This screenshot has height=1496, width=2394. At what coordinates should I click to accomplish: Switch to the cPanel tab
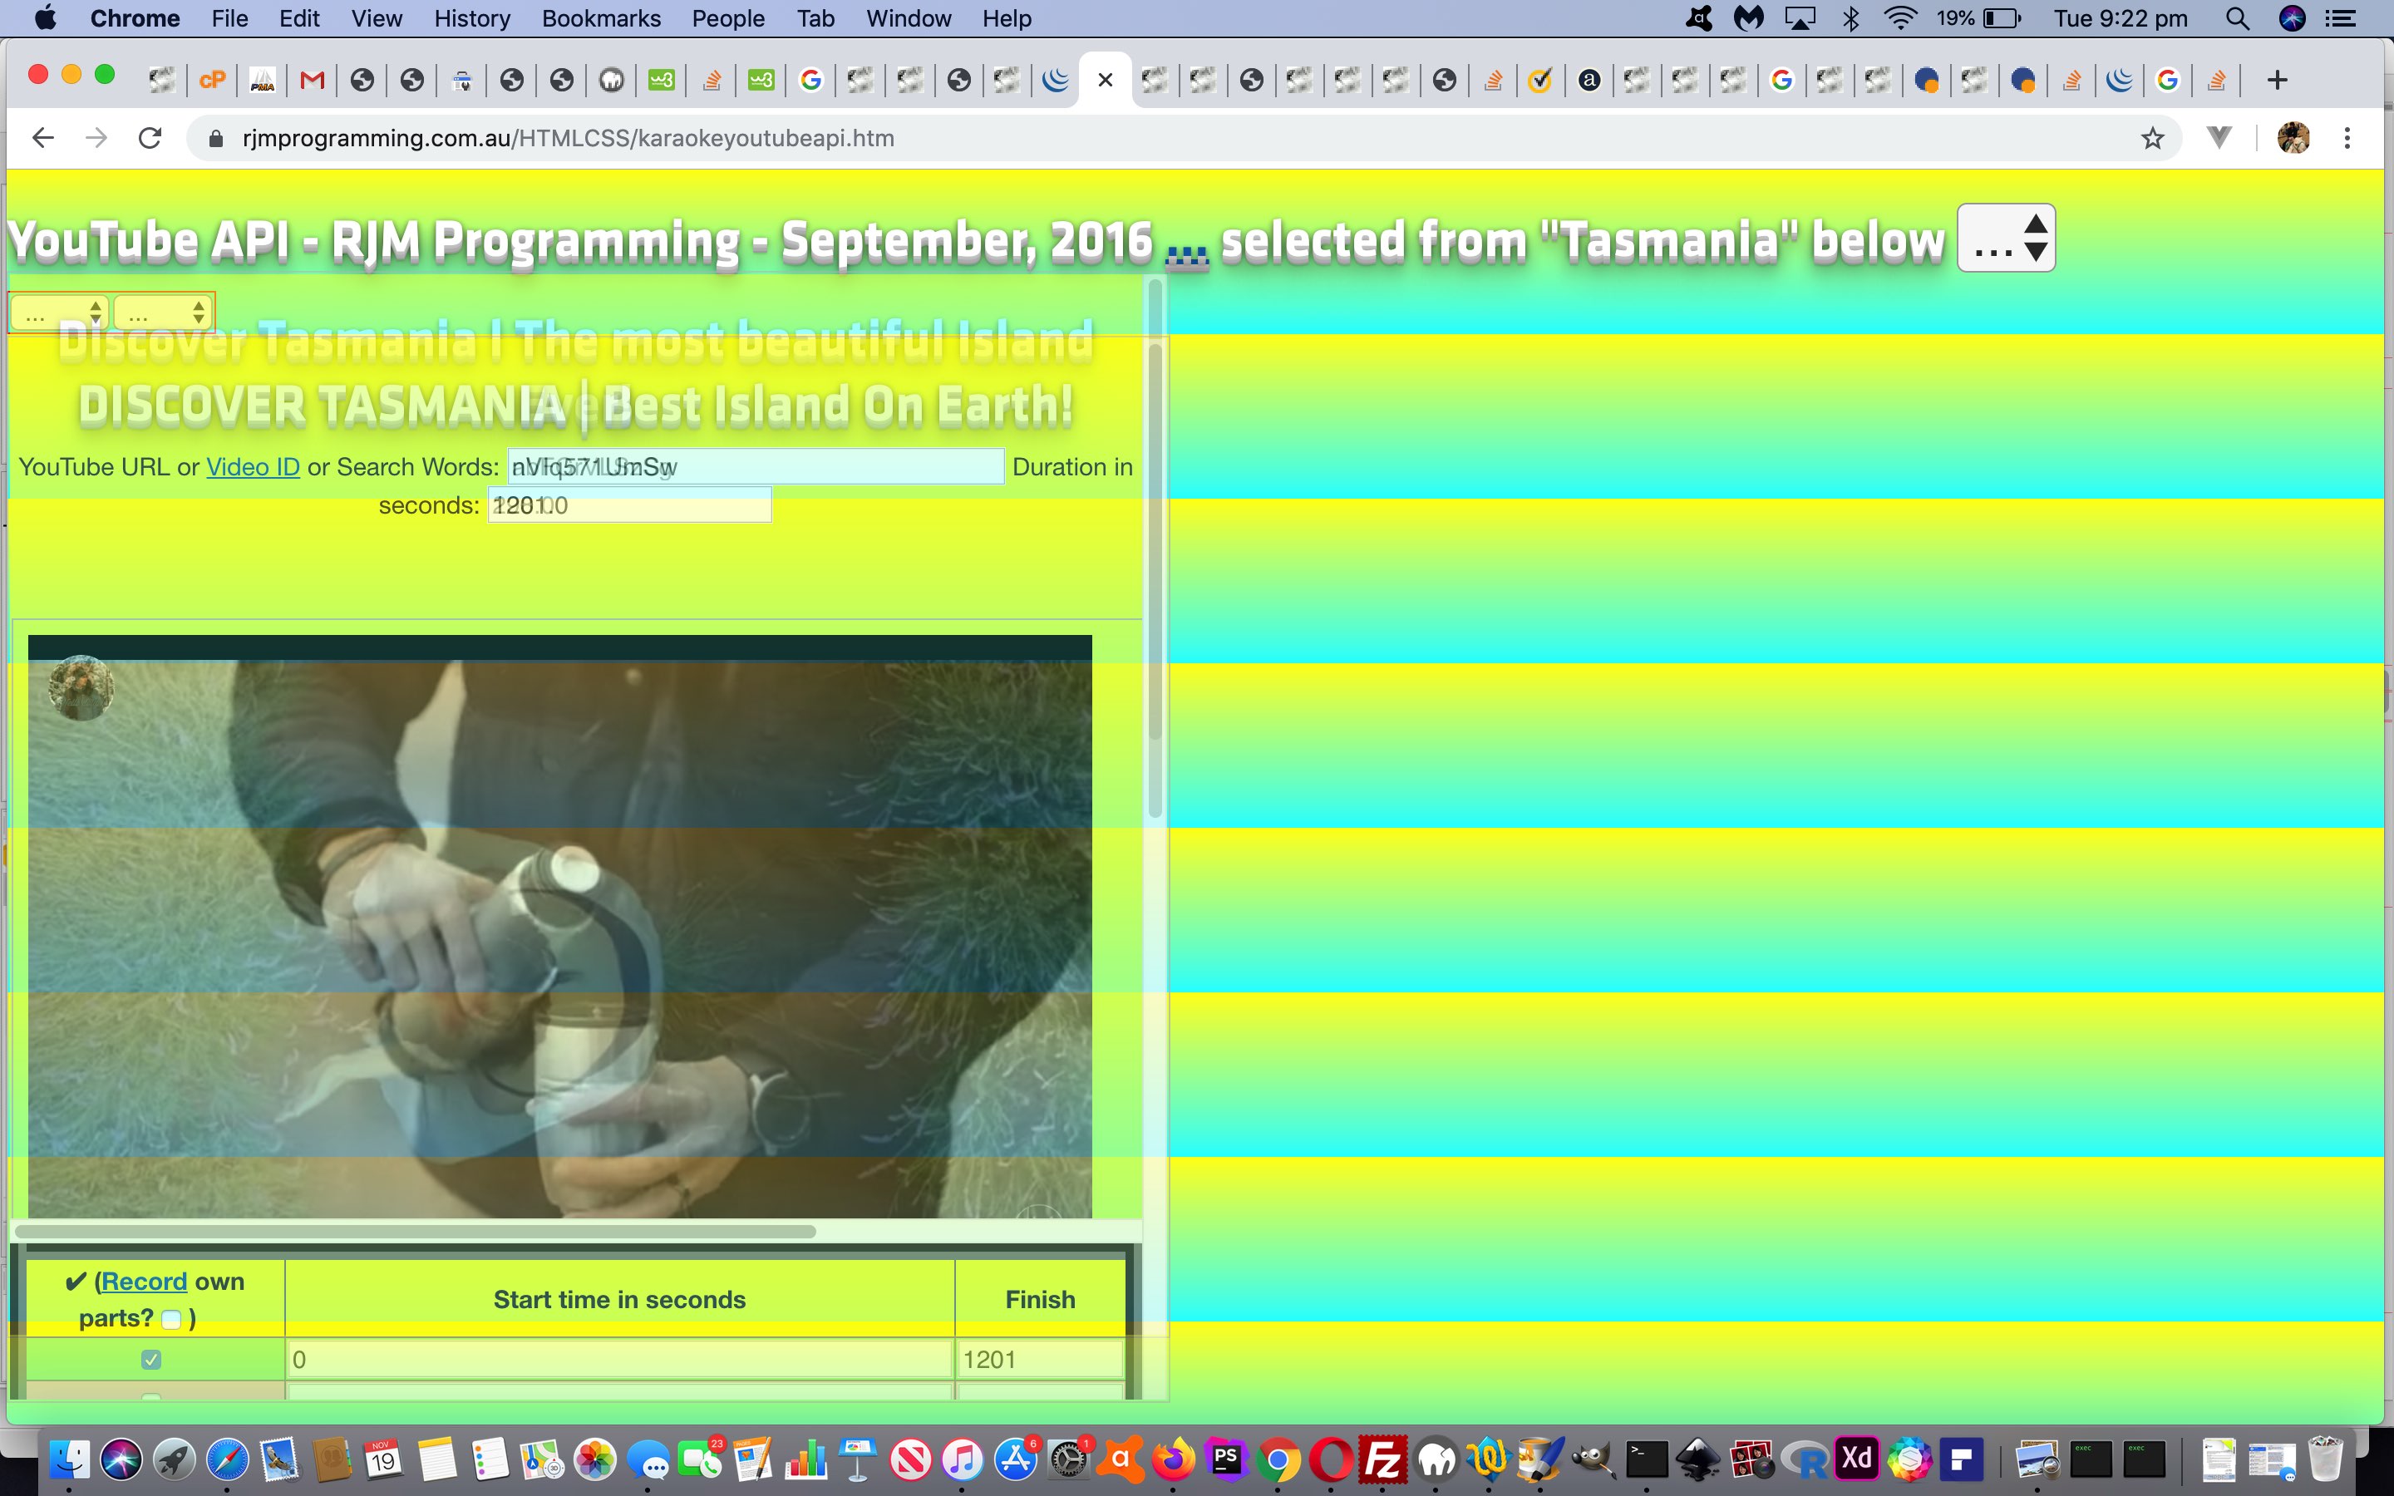pyautogui.click(x=213, y=80)
